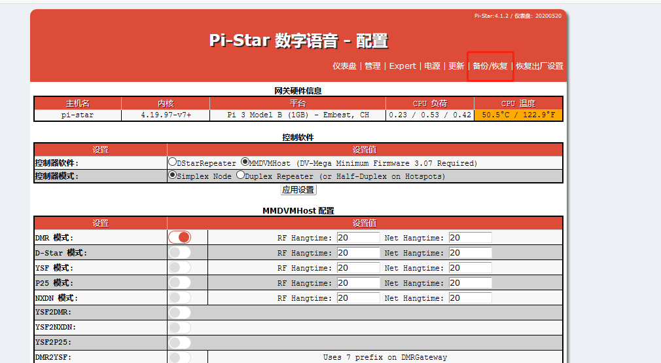Click the 网关硬件信息 section heading
This screenshot has width=661, height=363.
tap(298, 90)
